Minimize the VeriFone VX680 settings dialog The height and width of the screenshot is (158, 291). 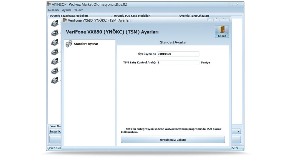(210, 19)
